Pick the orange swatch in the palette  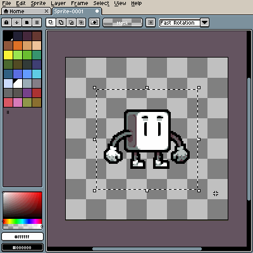tap(18, 46)
